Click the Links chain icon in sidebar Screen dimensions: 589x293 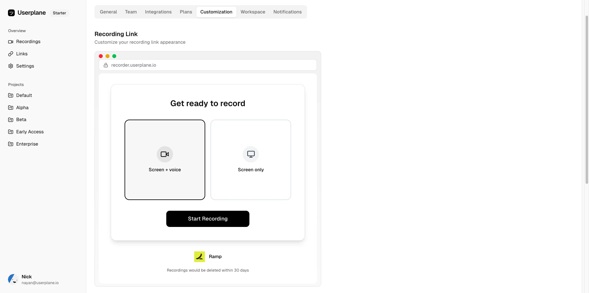[11, 54]
